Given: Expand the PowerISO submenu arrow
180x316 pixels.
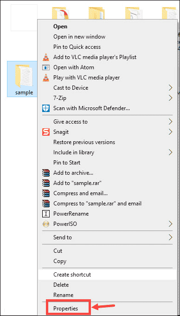Looking at the screenshot, I should click(171, 224).
